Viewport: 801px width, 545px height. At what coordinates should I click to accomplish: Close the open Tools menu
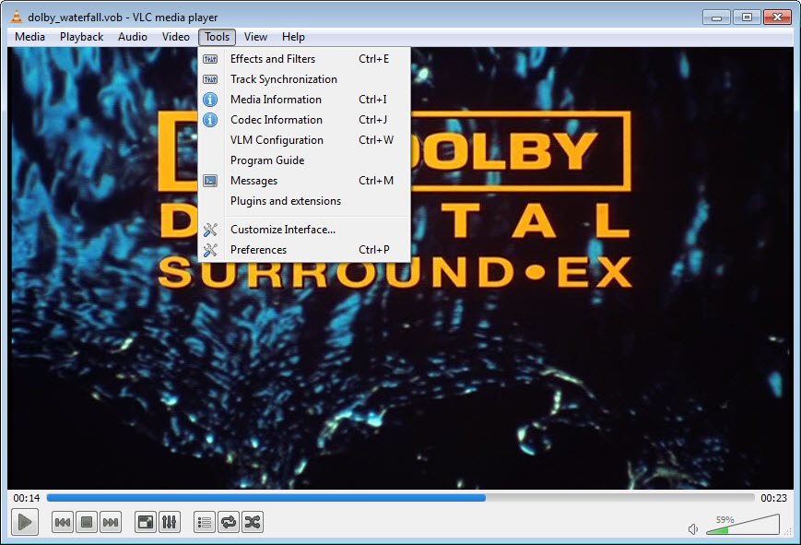[218, 37]
